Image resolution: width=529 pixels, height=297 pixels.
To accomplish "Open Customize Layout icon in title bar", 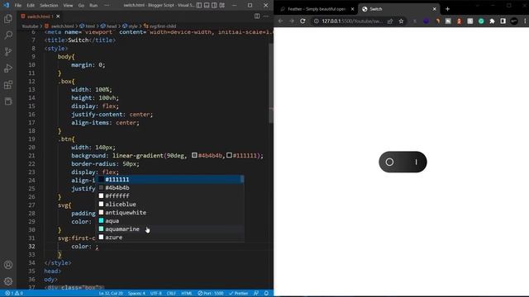I will [222, 5].
